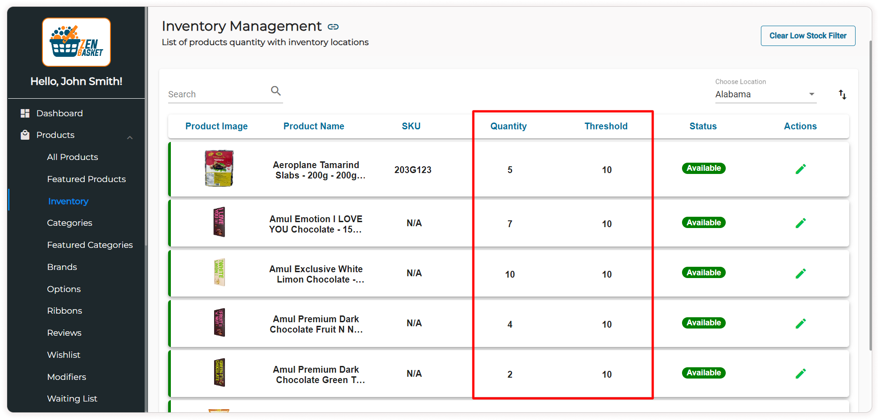Click the Product Name column header
Image resolution: width=879 pixels, height=420 pixels.
click(314, 126)
